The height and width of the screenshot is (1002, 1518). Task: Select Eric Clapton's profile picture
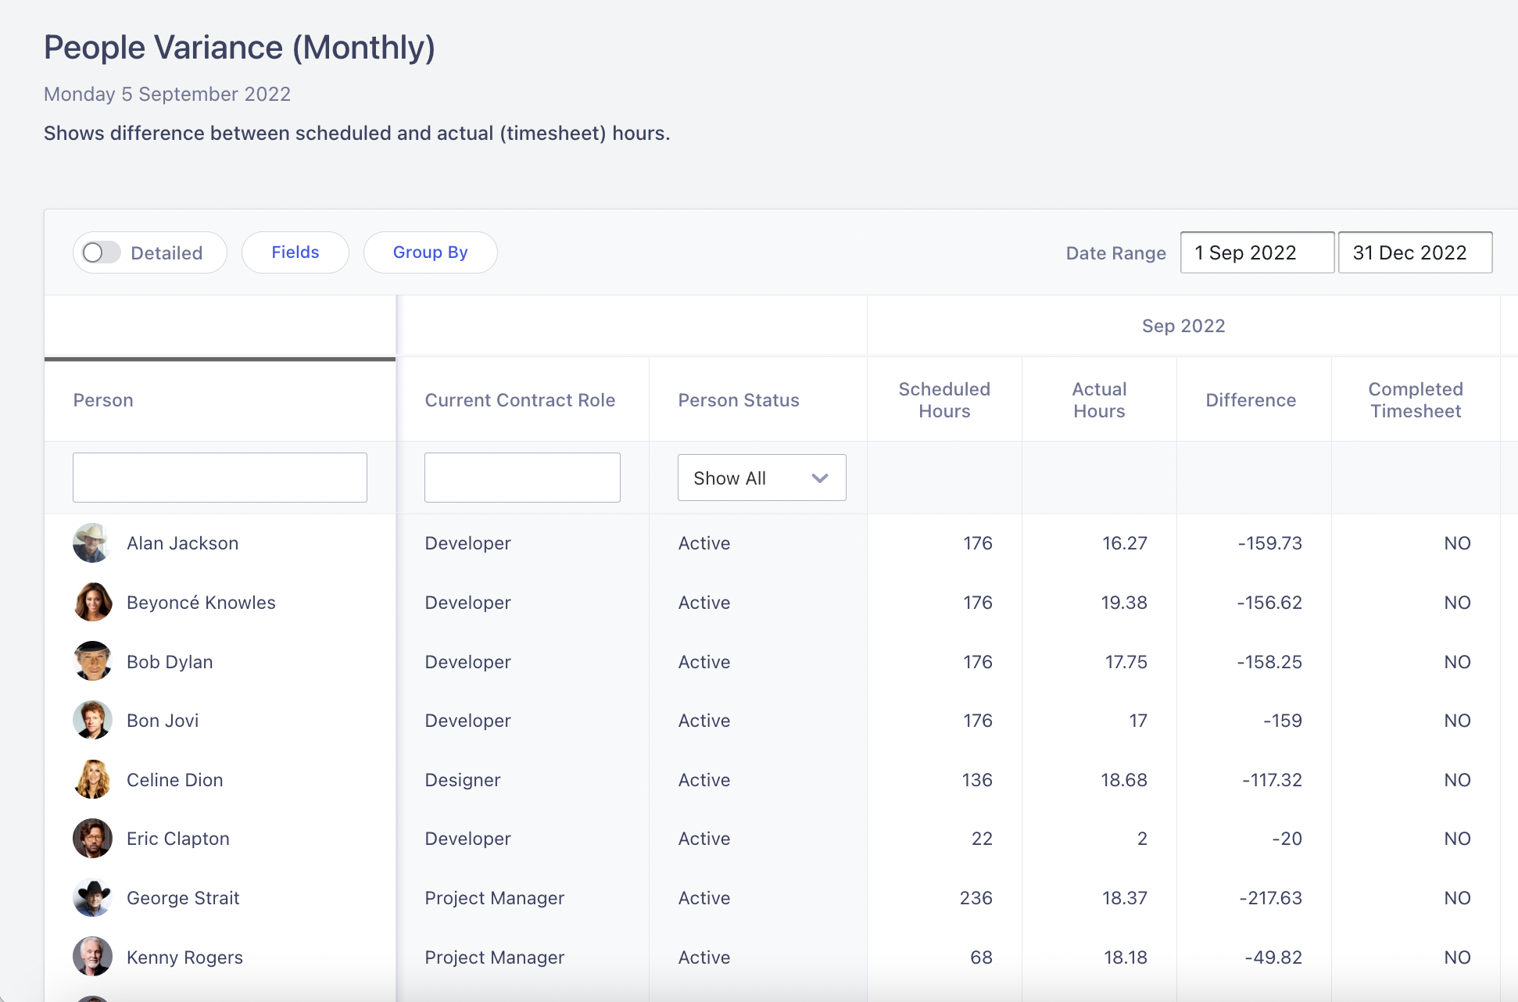pyautogui.click(x=91, y=838)
